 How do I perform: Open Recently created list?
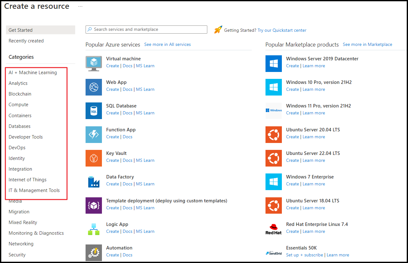pos(26,41)
